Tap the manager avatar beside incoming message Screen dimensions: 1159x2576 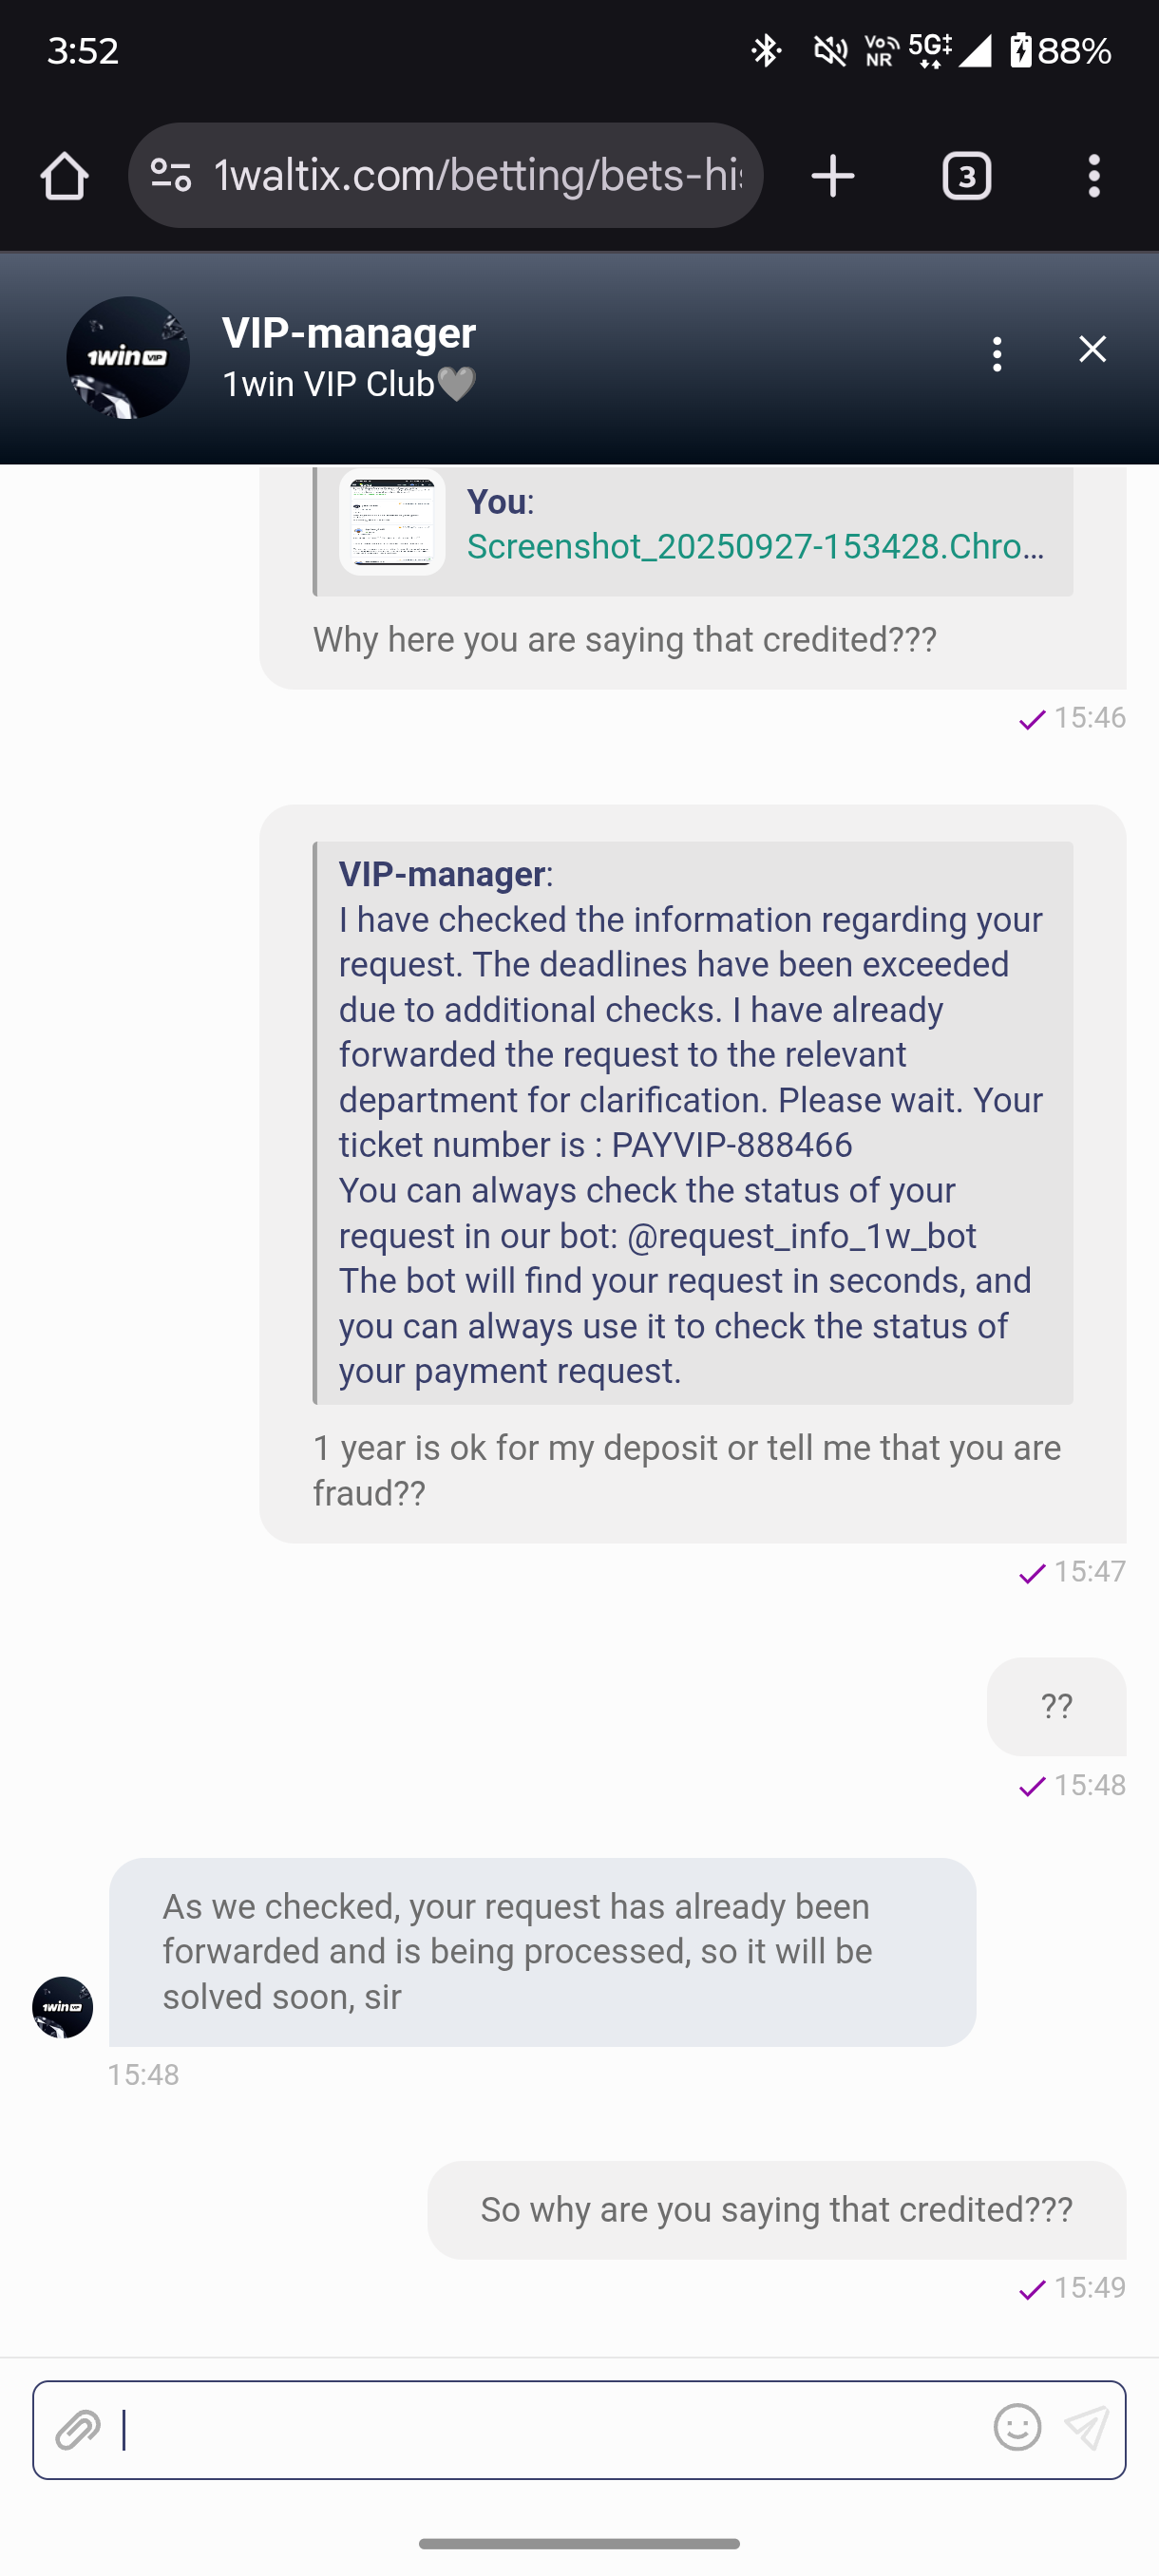pyautogui.click(x=62, y=2007)
